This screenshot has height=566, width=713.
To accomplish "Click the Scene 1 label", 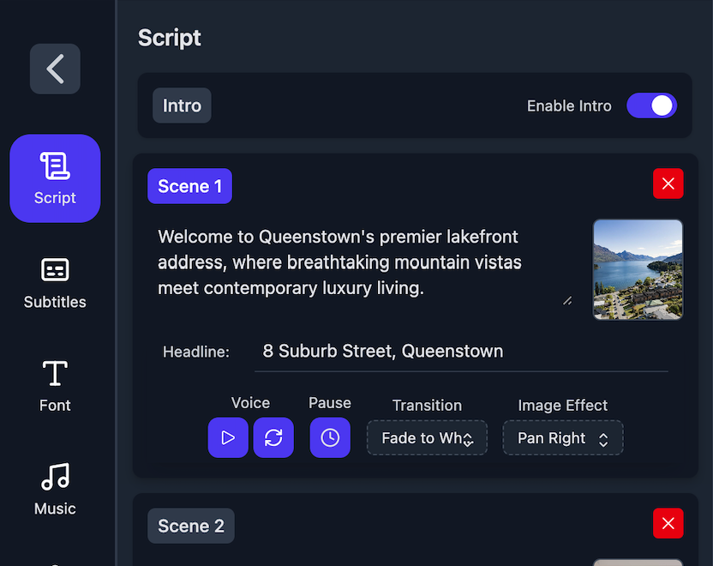I will [x=189, y=186].
